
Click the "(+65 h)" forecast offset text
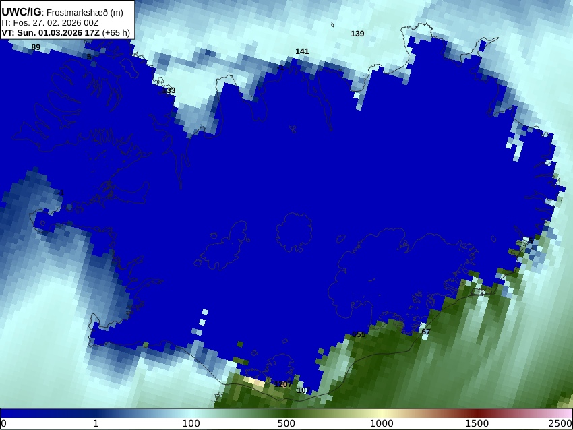point(116,32)
